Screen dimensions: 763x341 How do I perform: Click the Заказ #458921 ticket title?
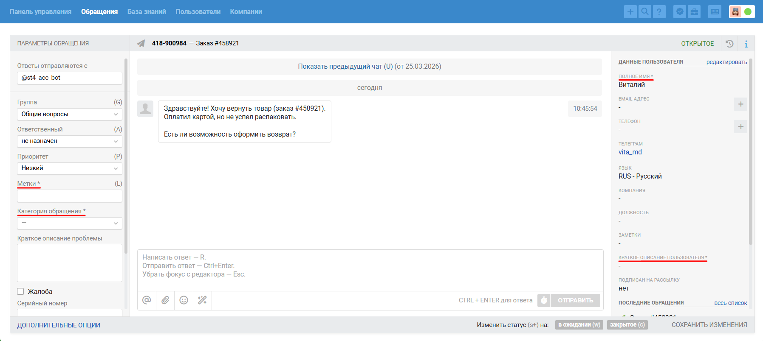[218, 43]
